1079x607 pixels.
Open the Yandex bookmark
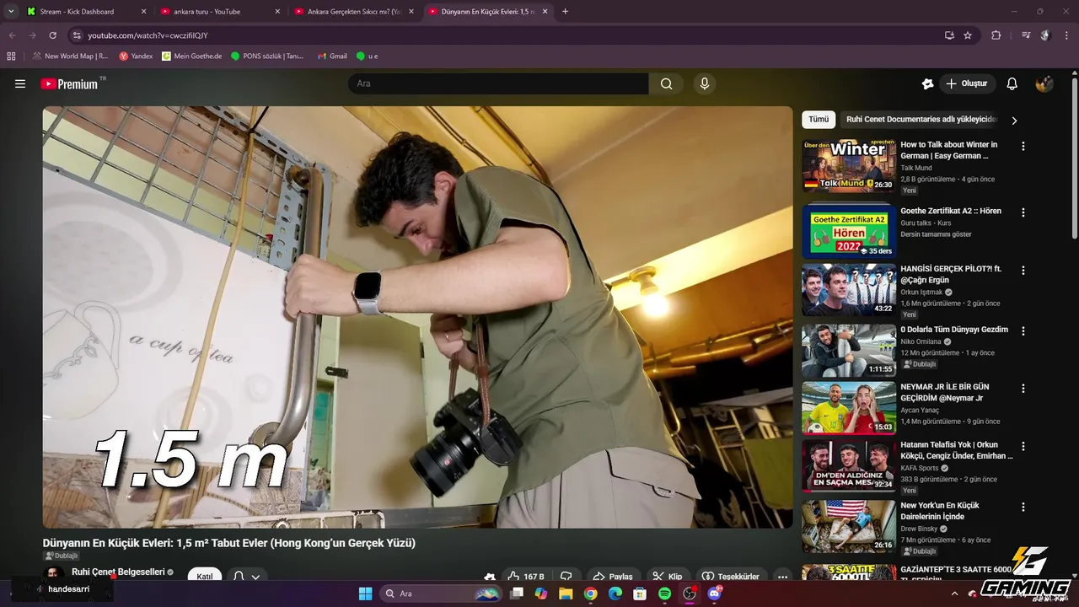coord(136,56)
